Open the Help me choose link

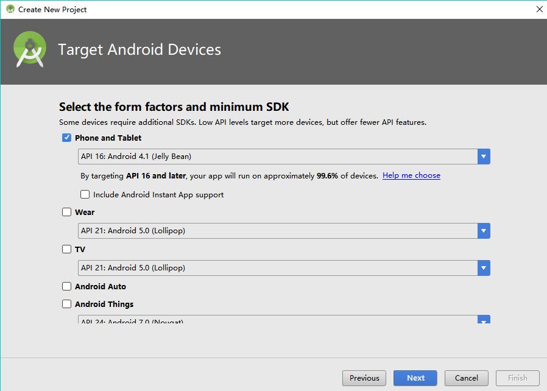(x=411, y=175)
